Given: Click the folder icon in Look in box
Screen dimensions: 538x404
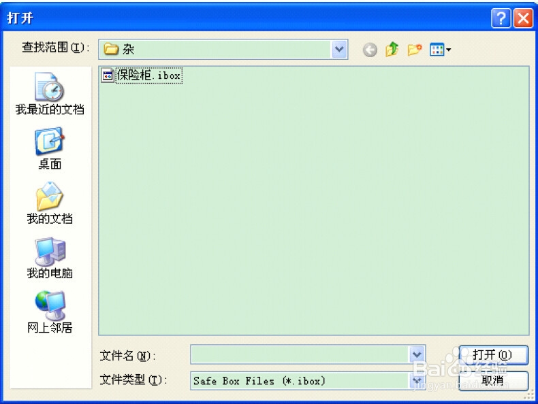Looking at the screenshot, I should (x=111, y=50).
